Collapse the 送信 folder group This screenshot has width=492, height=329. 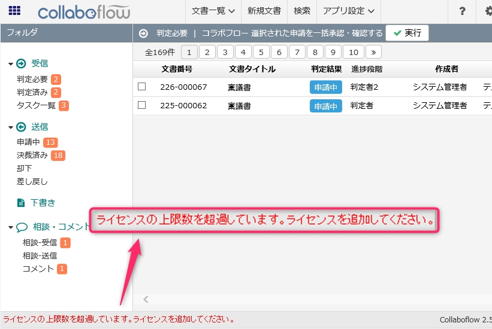11,127
